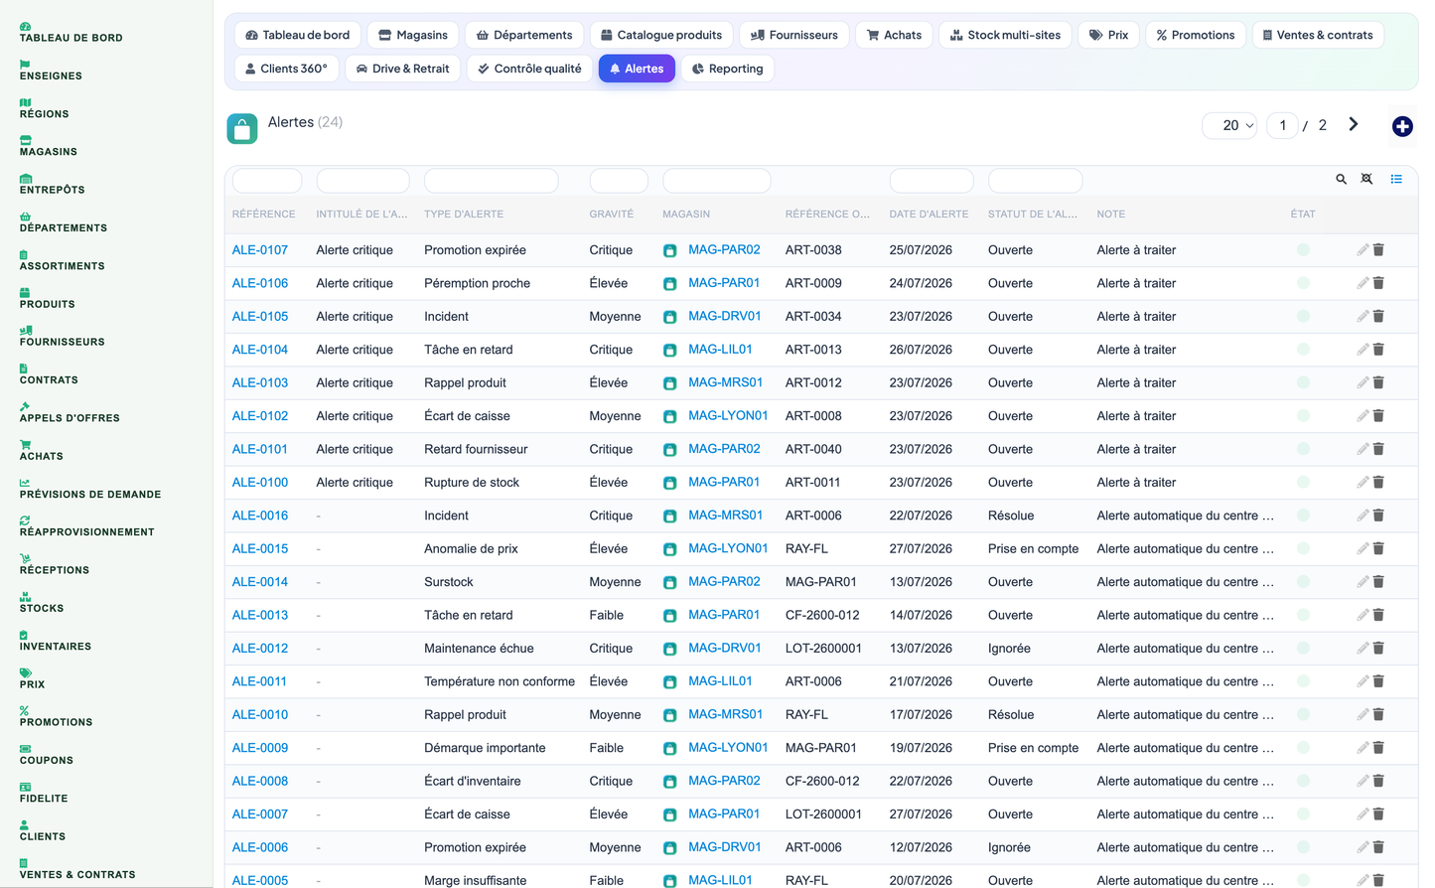Sort by Gravité column header
Image resolution: width=1435 pixels, height=888 pixels.
(612, 215)
